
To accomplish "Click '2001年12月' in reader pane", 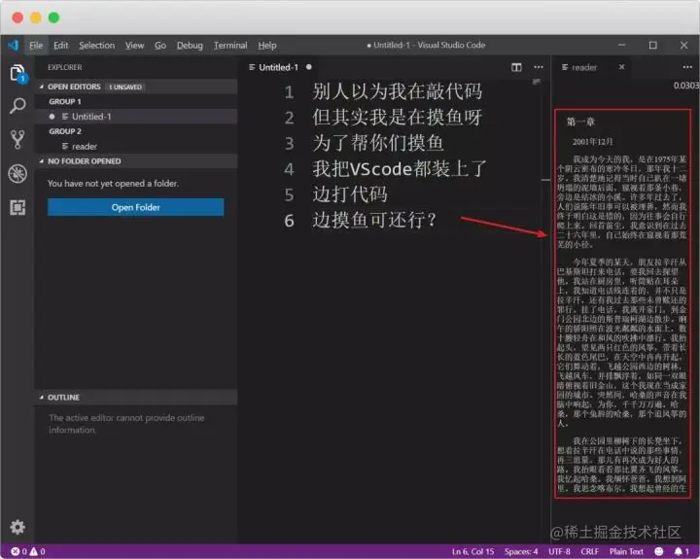I will pyautogui.click(x=593, y=142).
